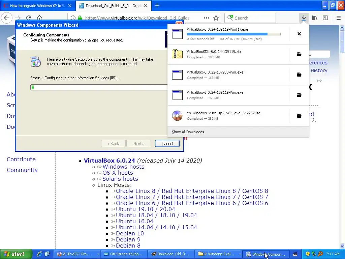This screenshot has width=345, height=259.
Task: Click the Community sidebar link
Action: coord(22,170)
